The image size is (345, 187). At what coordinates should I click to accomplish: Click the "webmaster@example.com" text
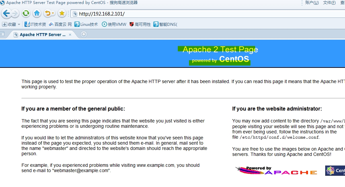(x=81, y=171)
